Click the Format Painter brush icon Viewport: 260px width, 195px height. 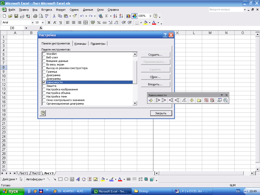pos(75,16)
